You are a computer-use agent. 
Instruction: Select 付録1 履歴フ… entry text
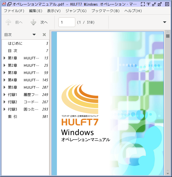pos(23,95)
